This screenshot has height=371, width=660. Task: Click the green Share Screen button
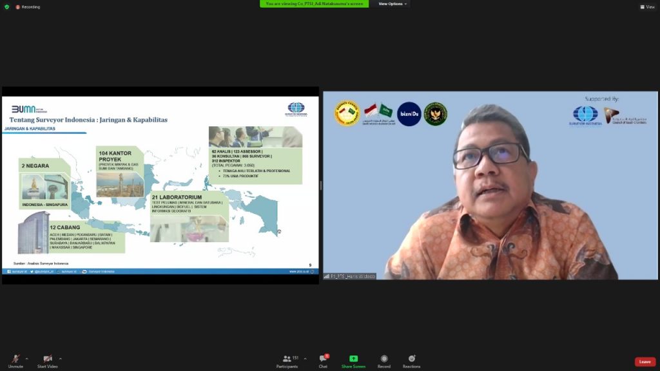click(353, 361)
